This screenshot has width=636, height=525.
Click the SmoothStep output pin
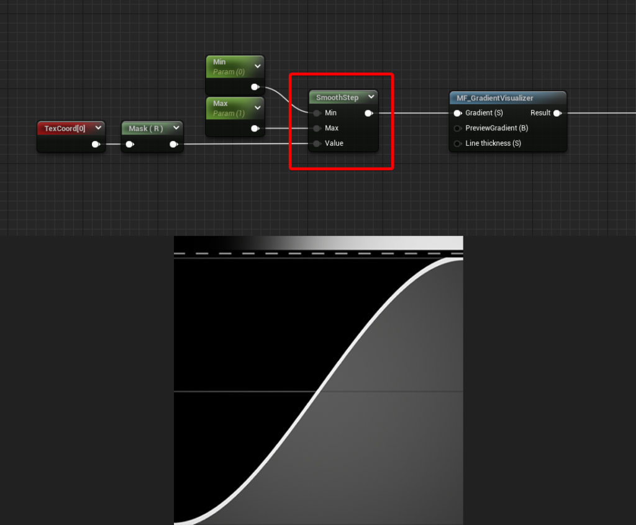[369, 113]
